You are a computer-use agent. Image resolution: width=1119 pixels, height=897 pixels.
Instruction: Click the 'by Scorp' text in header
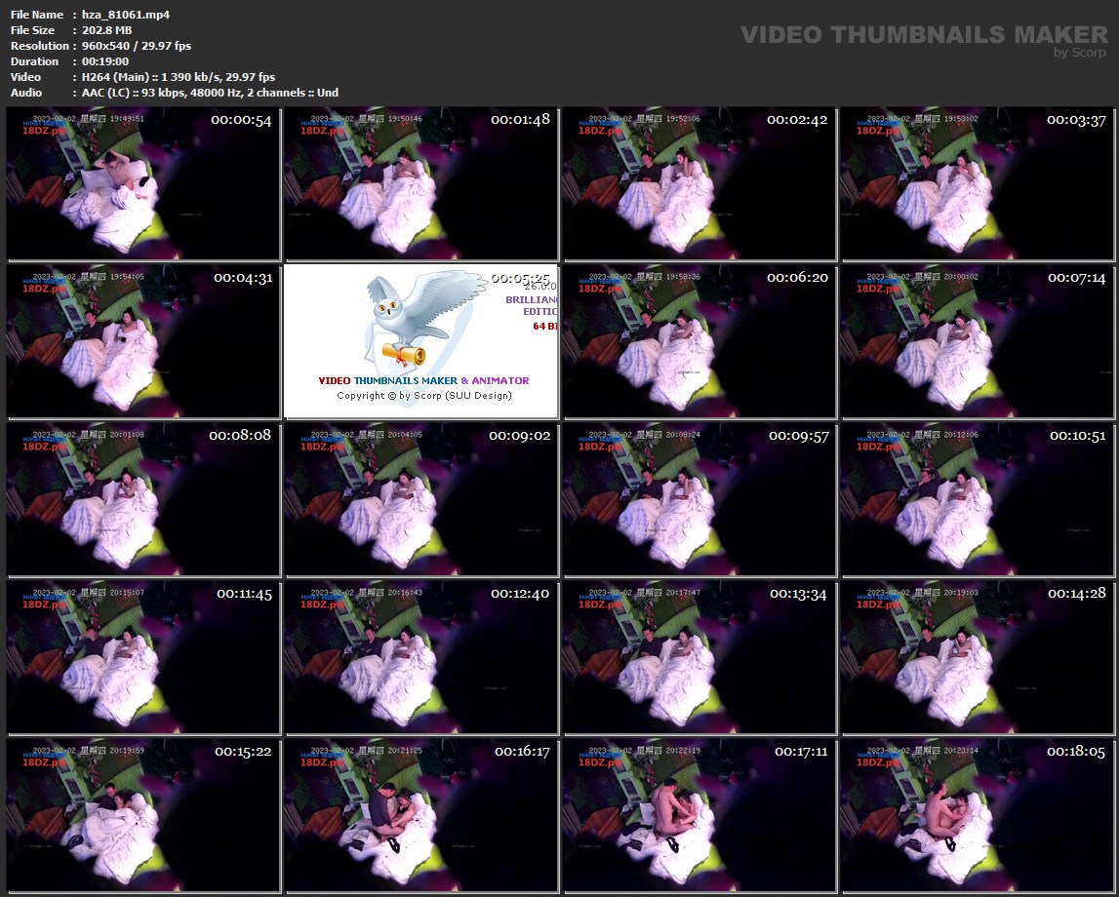tap(1079, 53)
